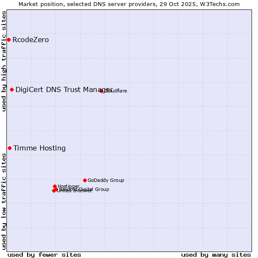
Task: Select the Timme Hosting red marker
Action: click(x=9, y=148)
